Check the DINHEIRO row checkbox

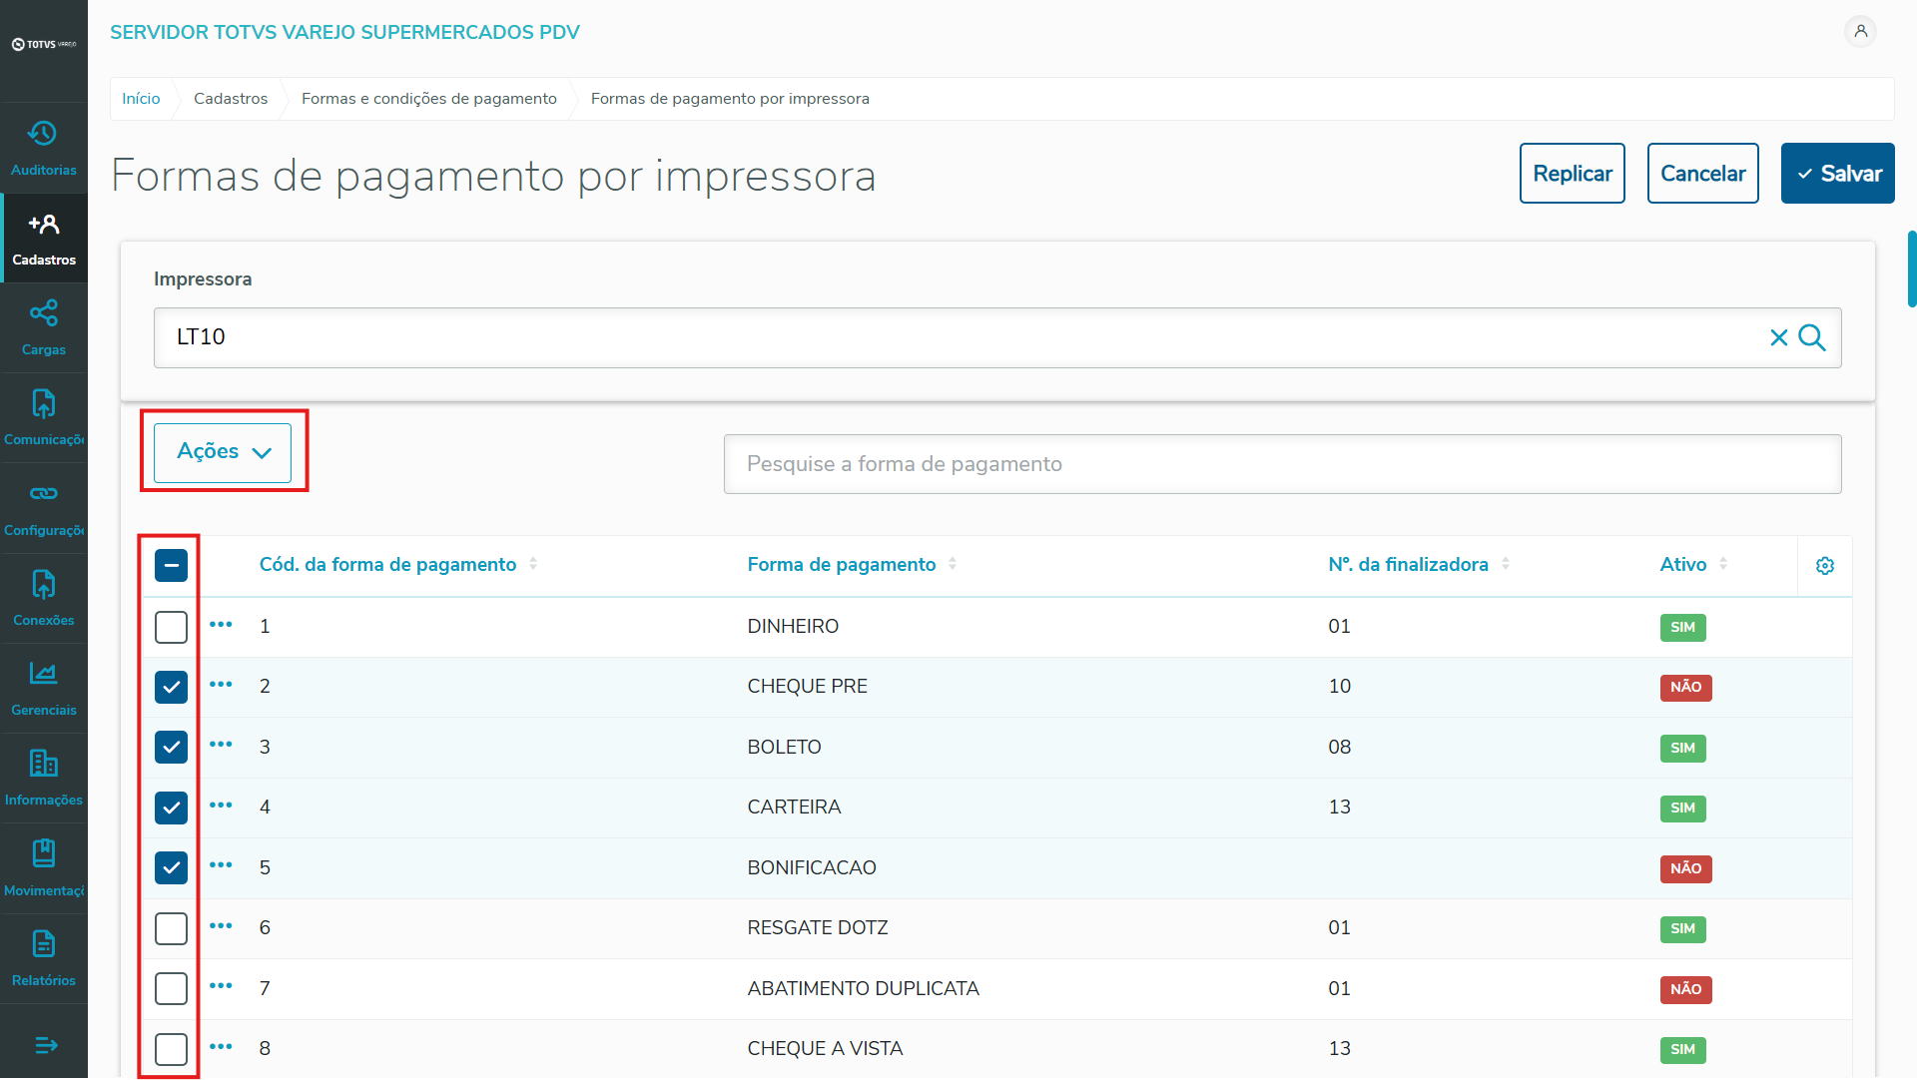(172, 627)
